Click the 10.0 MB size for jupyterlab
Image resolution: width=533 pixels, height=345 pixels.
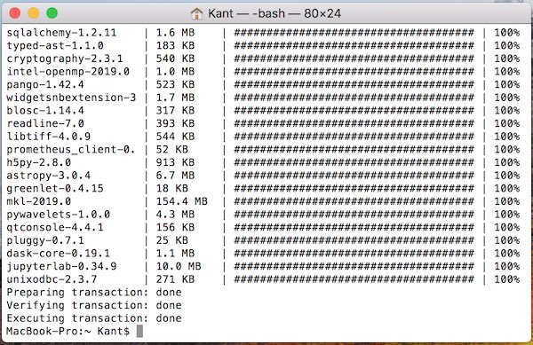pos(179,267)
